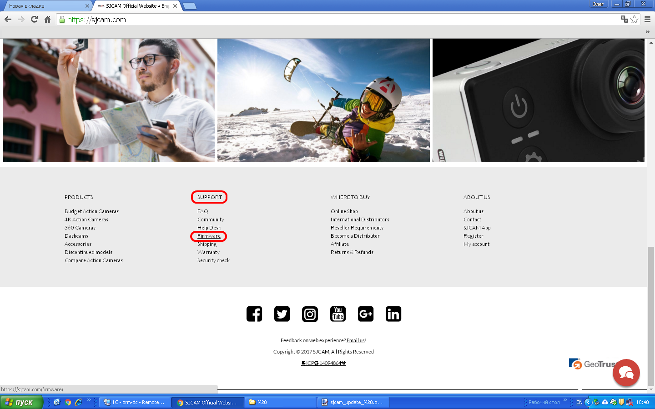655x409 pixels.
Task: Open the Contact link
Action: click(x=472, y=219)
